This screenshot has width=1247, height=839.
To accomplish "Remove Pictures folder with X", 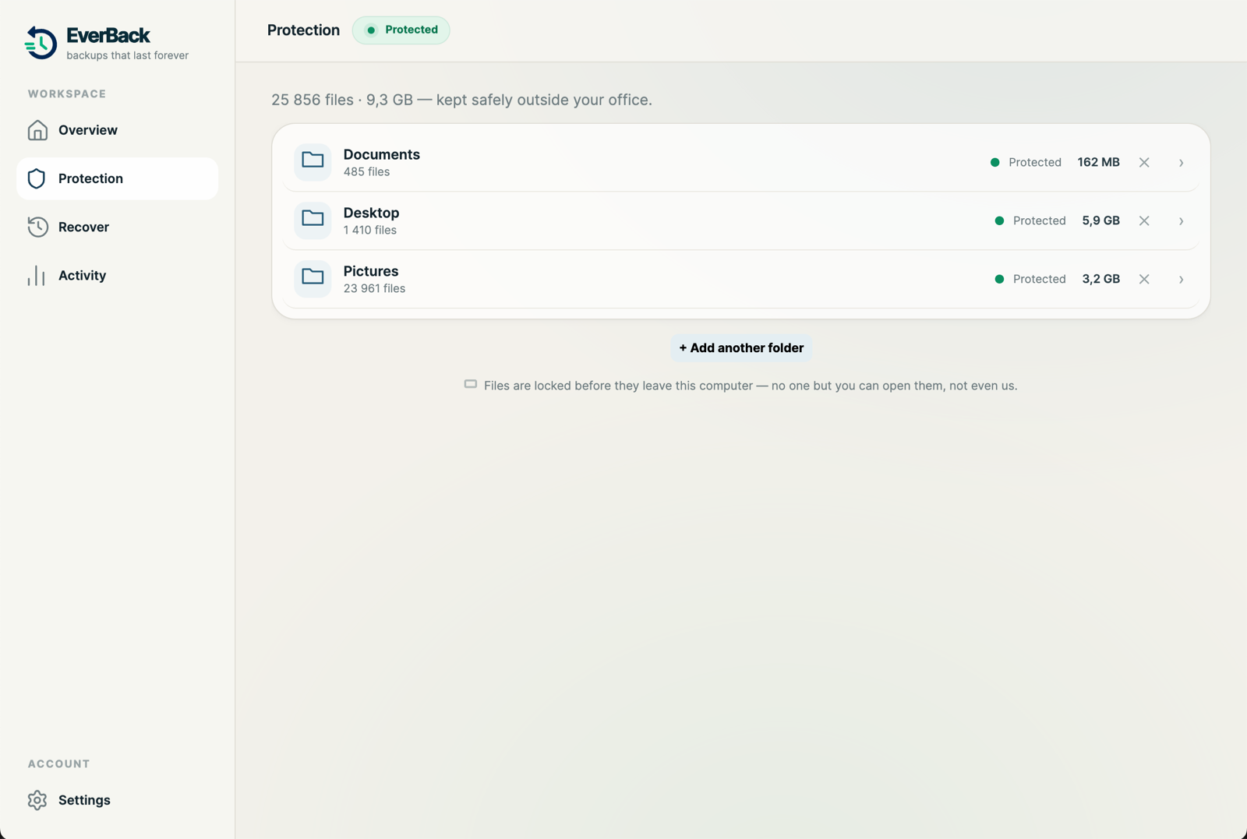I will coord(1144,279).
